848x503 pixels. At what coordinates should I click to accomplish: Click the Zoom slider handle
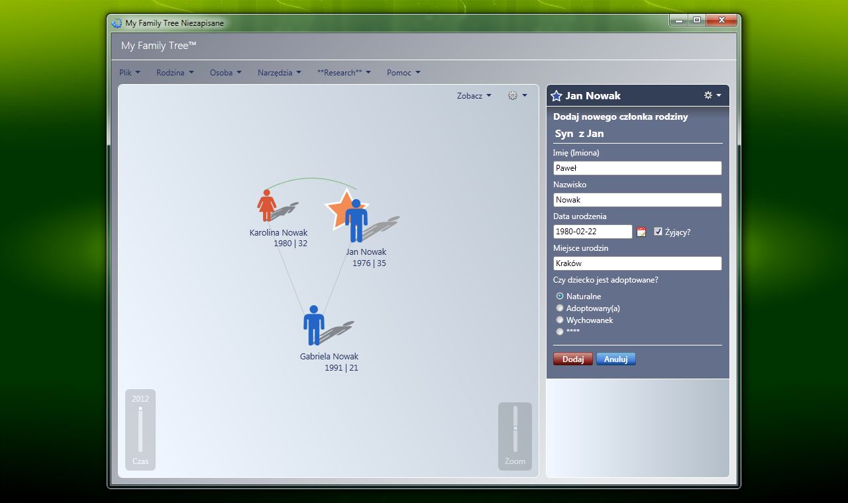515,428
